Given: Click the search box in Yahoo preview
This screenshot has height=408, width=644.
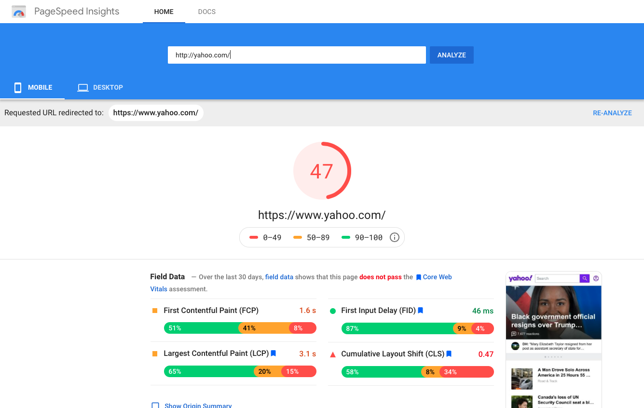Looking at the screenshot, I should tap(557, 278).
